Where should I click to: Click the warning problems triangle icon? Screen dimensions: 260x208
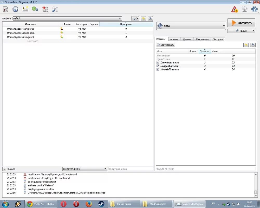235,9
